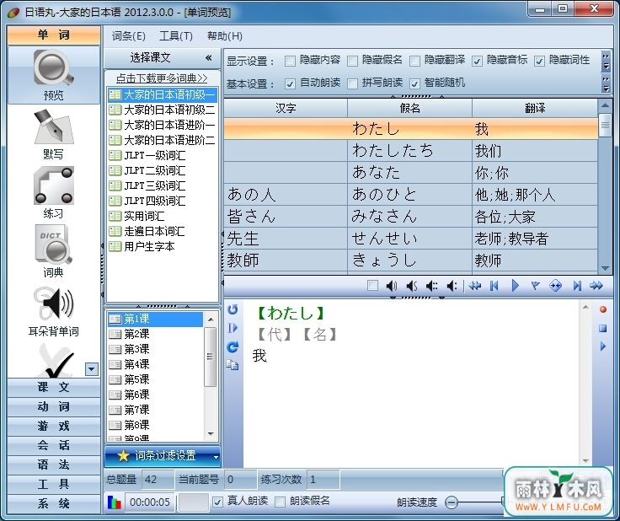Click the refresh circular arrow icon
This screenshot has height=521, width=620.
(x=232, y=347)
